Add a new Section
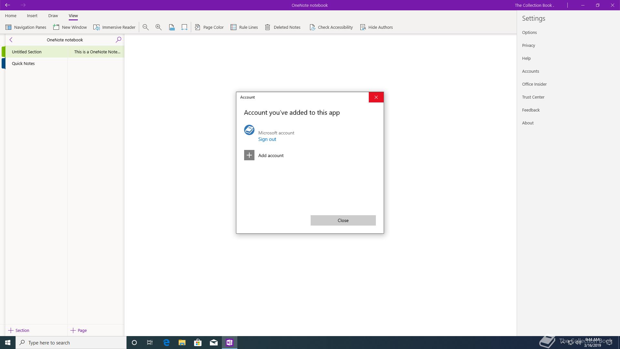Screen dimensions: 620x349 19,330
